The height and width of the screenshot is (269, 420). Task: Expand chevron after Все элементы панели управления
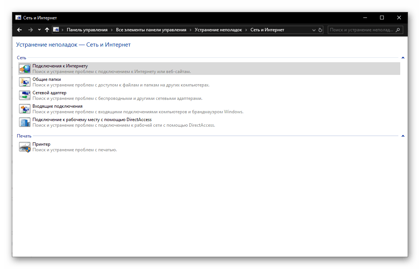190,30
